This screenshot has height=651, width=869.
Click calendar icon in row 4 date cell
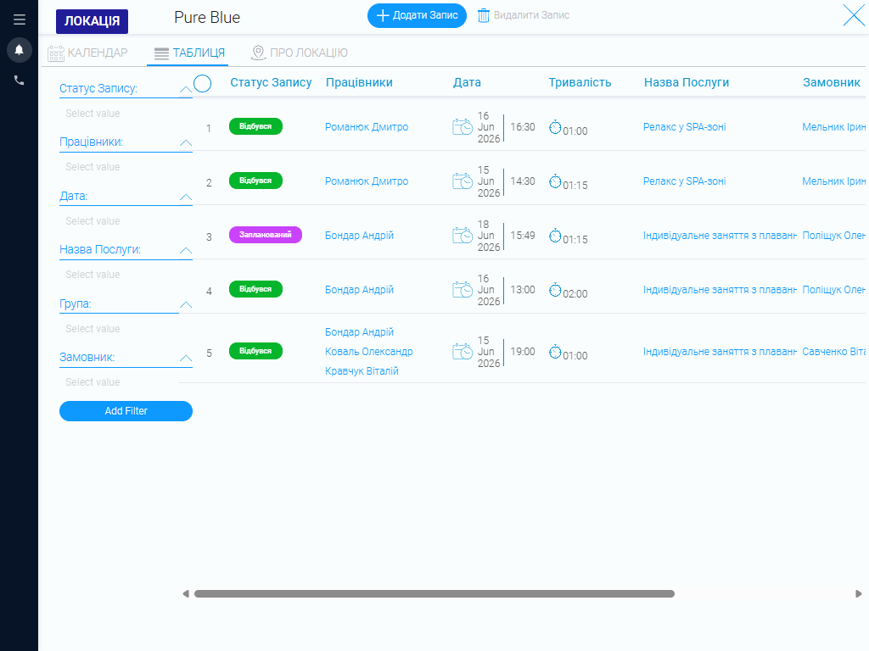(463, 290)
